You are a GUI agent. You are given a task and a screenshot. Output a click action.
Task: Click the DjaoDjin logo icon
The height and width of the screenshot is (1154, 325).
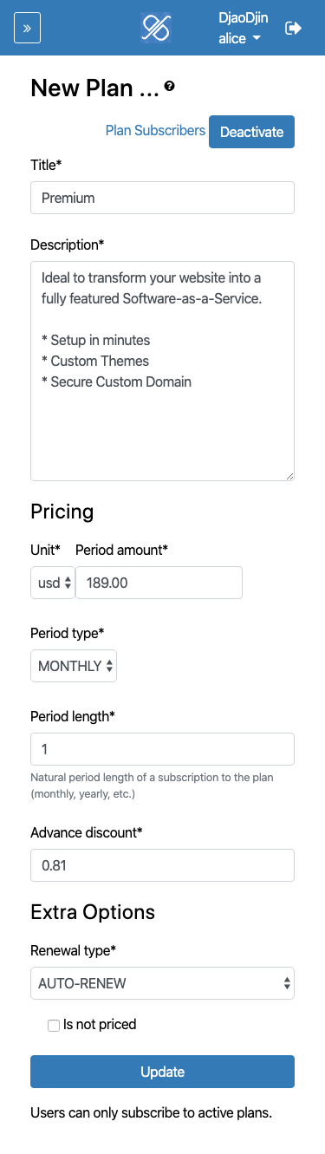(x=156, y=28)
